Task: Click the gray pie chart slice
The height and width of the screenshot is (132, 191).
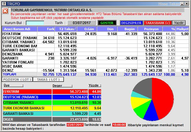Action: [x=145, y=88]
